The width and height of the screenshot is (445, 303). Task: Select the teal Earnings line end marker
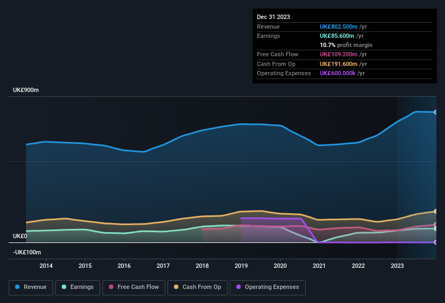436,229
